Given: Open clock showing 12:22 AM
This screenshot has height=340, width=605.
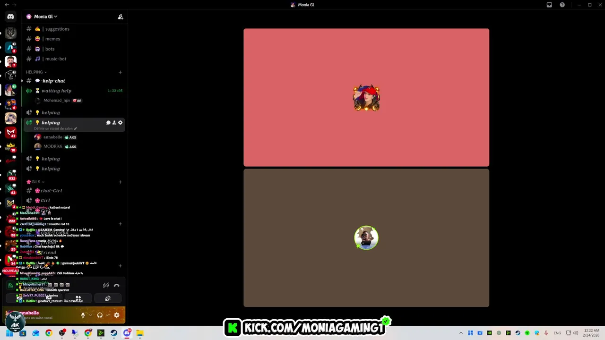Looking at the screenshot, I should coord(592,333).
